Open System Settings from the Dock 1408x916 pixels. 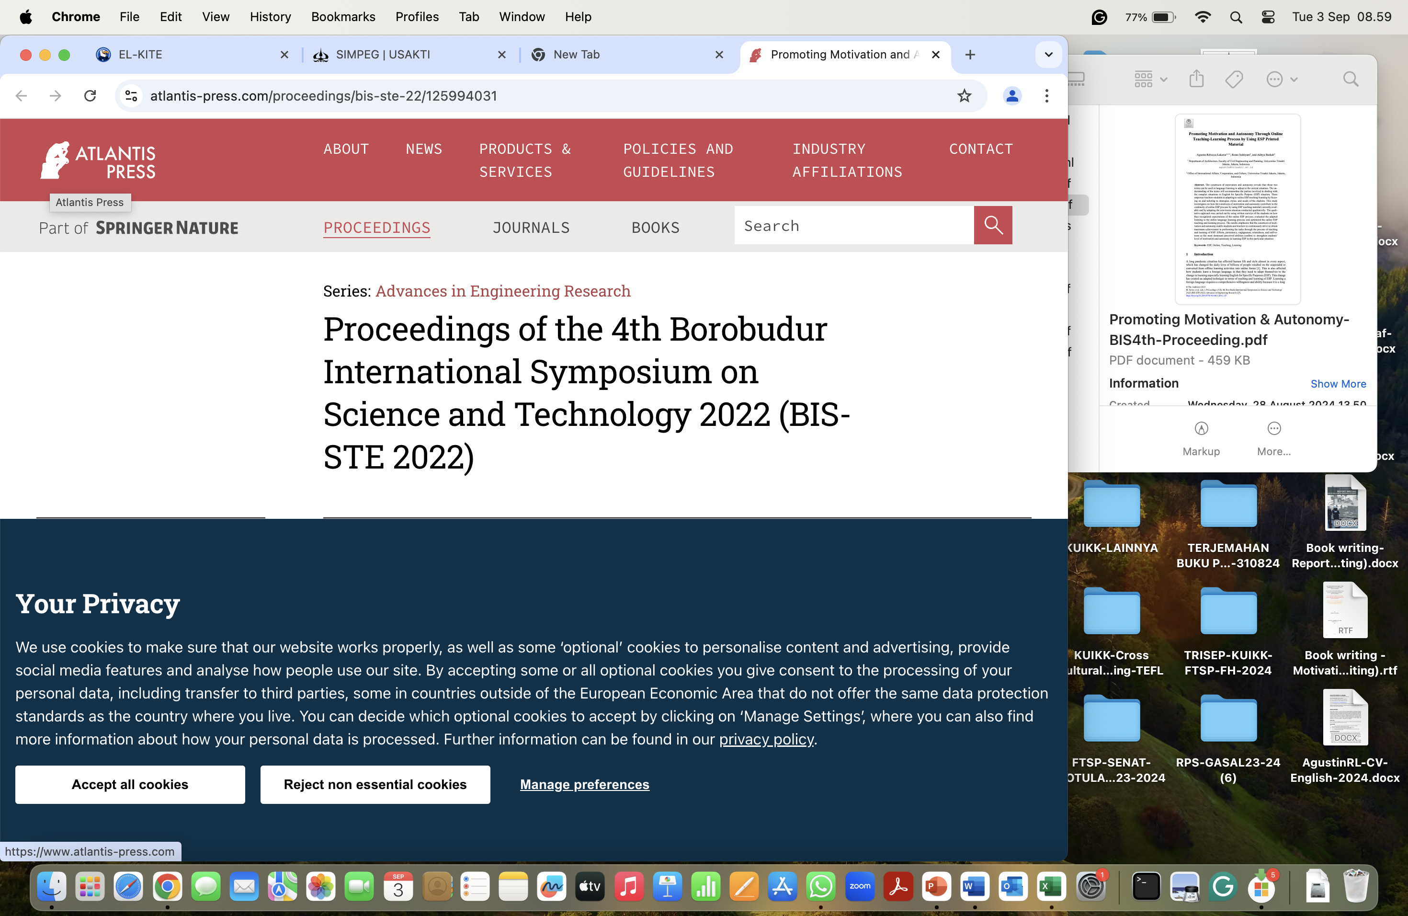coord(1090,886)
